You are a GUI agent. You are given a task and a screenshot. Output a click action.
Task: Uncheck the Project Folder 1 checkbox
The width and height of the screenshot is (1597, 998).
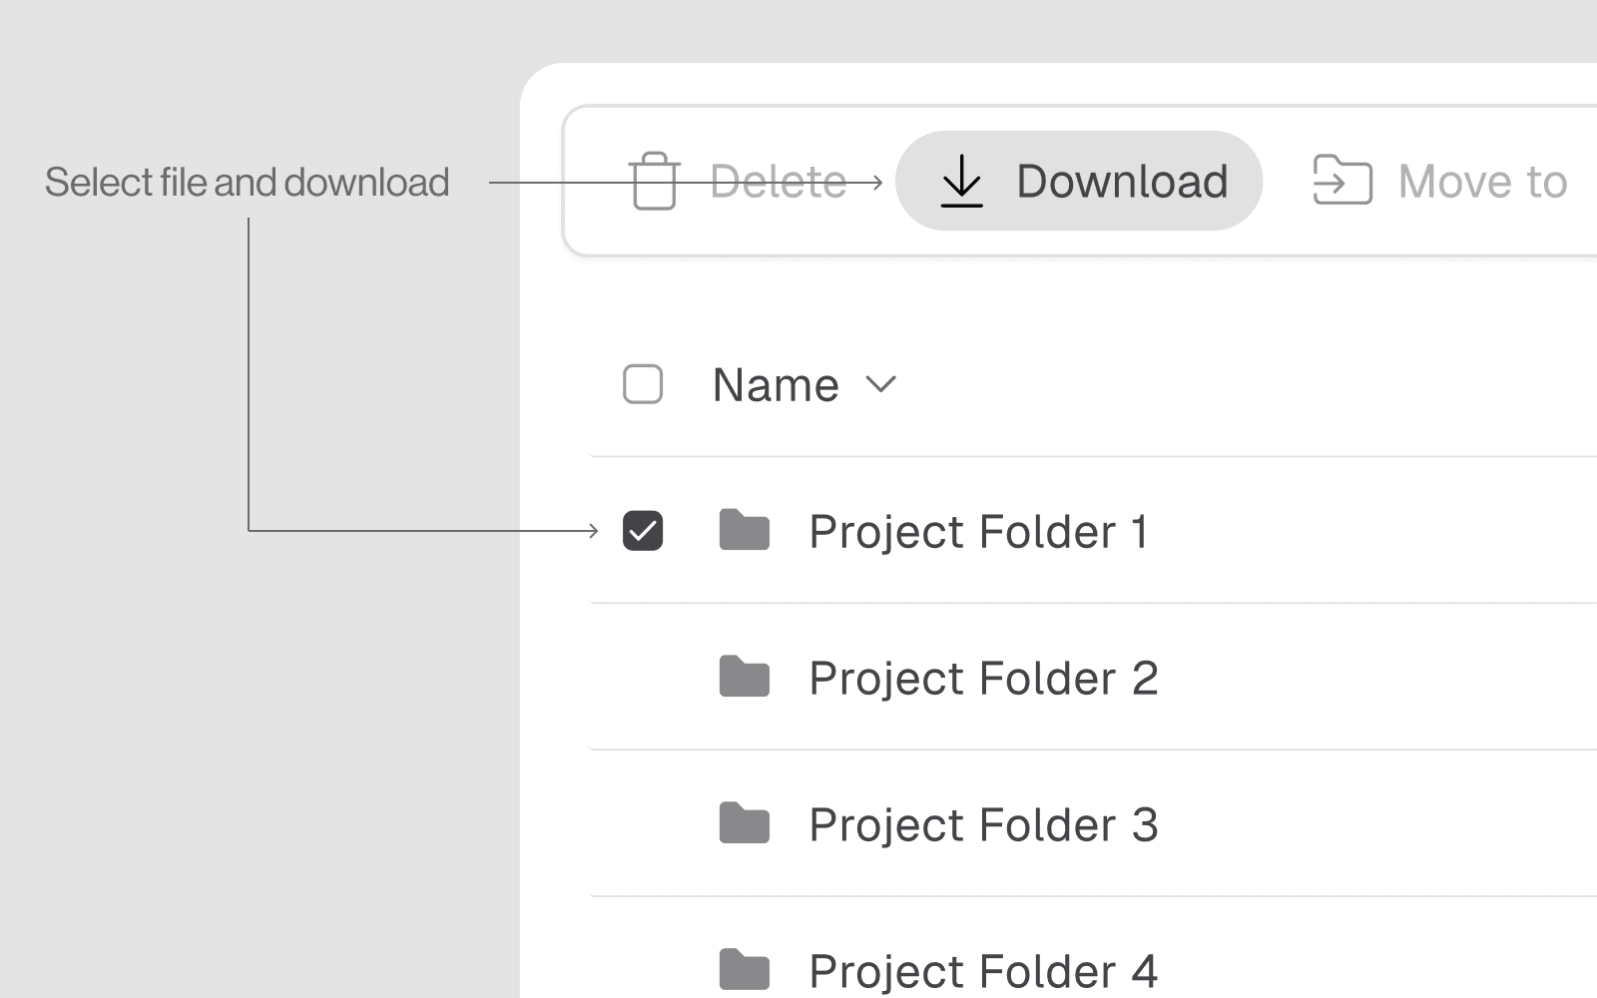pyautogui.click(x=643, y=531)
